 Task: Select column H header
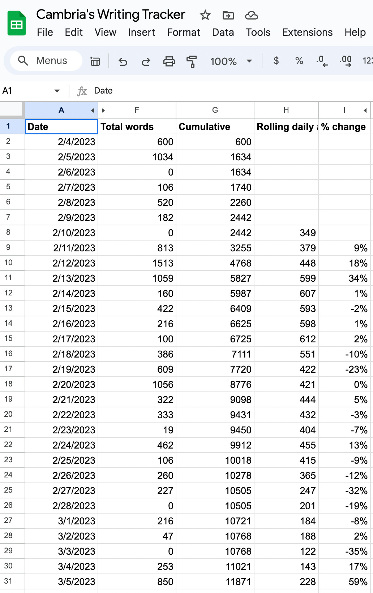tap(286, 110)
